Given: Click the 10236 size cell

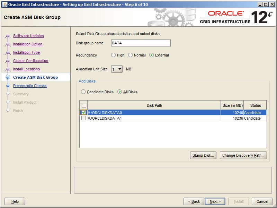Looking at the screenshot, I should 232,118.
